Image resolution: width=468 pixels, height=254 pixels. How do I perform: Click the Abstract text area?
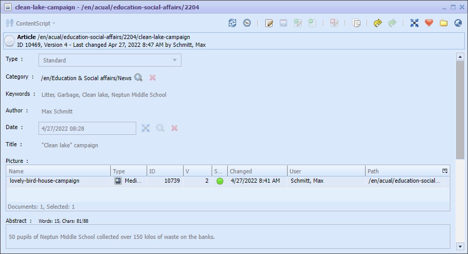point(228,237)
